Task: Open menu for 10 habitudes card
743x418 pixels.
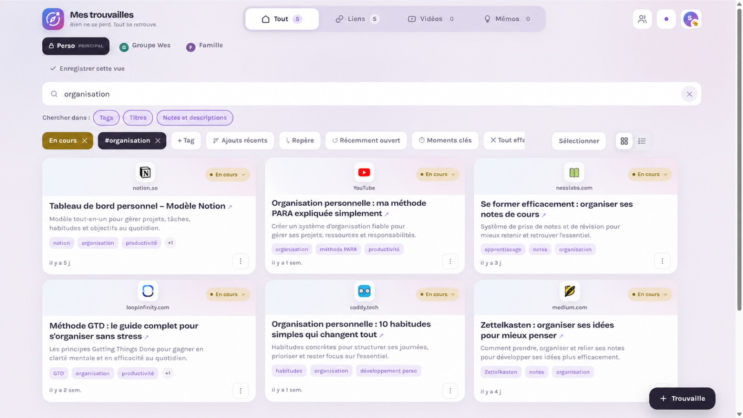Action: (x=450, y=391)
